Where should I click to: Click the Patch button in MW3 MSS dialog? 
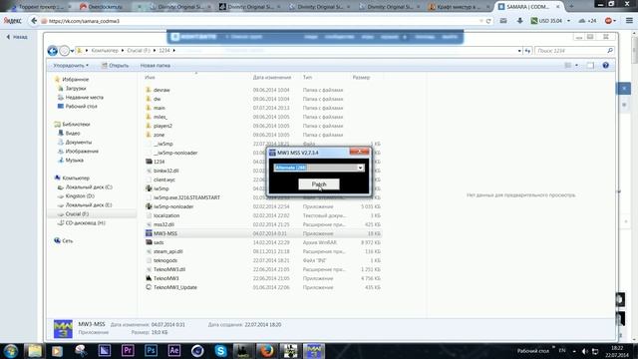[319, 183]
